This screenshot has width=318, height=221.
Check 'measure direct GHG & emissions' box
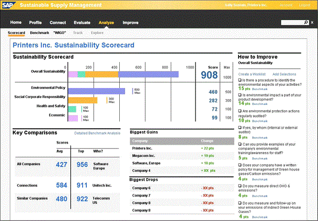(x=240, y=185)
